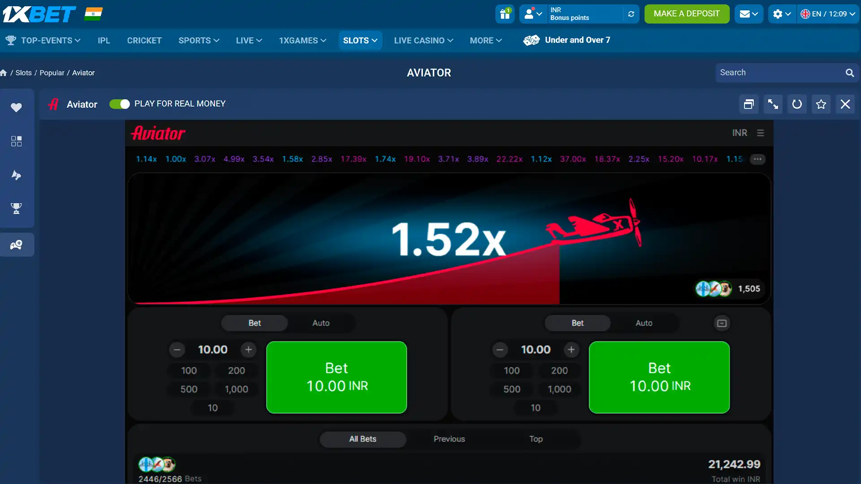
Task: Increase left bet amount with plus
Action: (248, 350)
